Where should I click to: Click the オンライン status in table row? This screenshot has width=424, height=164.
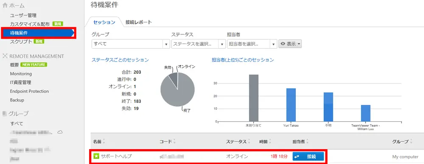point(237,156)
